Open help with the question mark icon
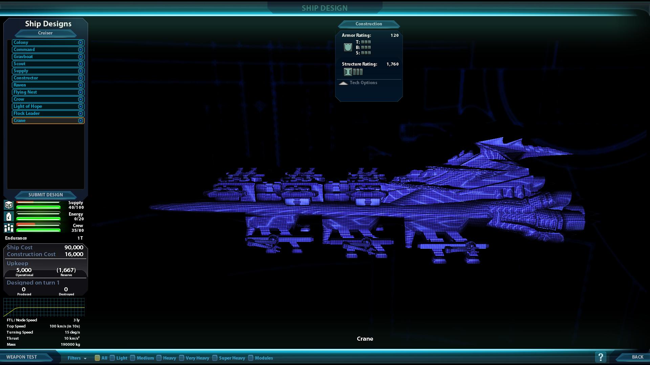Image resolution: width=650 pixels, height=365 pixels. pyautogui.click(x=601, y=357)
